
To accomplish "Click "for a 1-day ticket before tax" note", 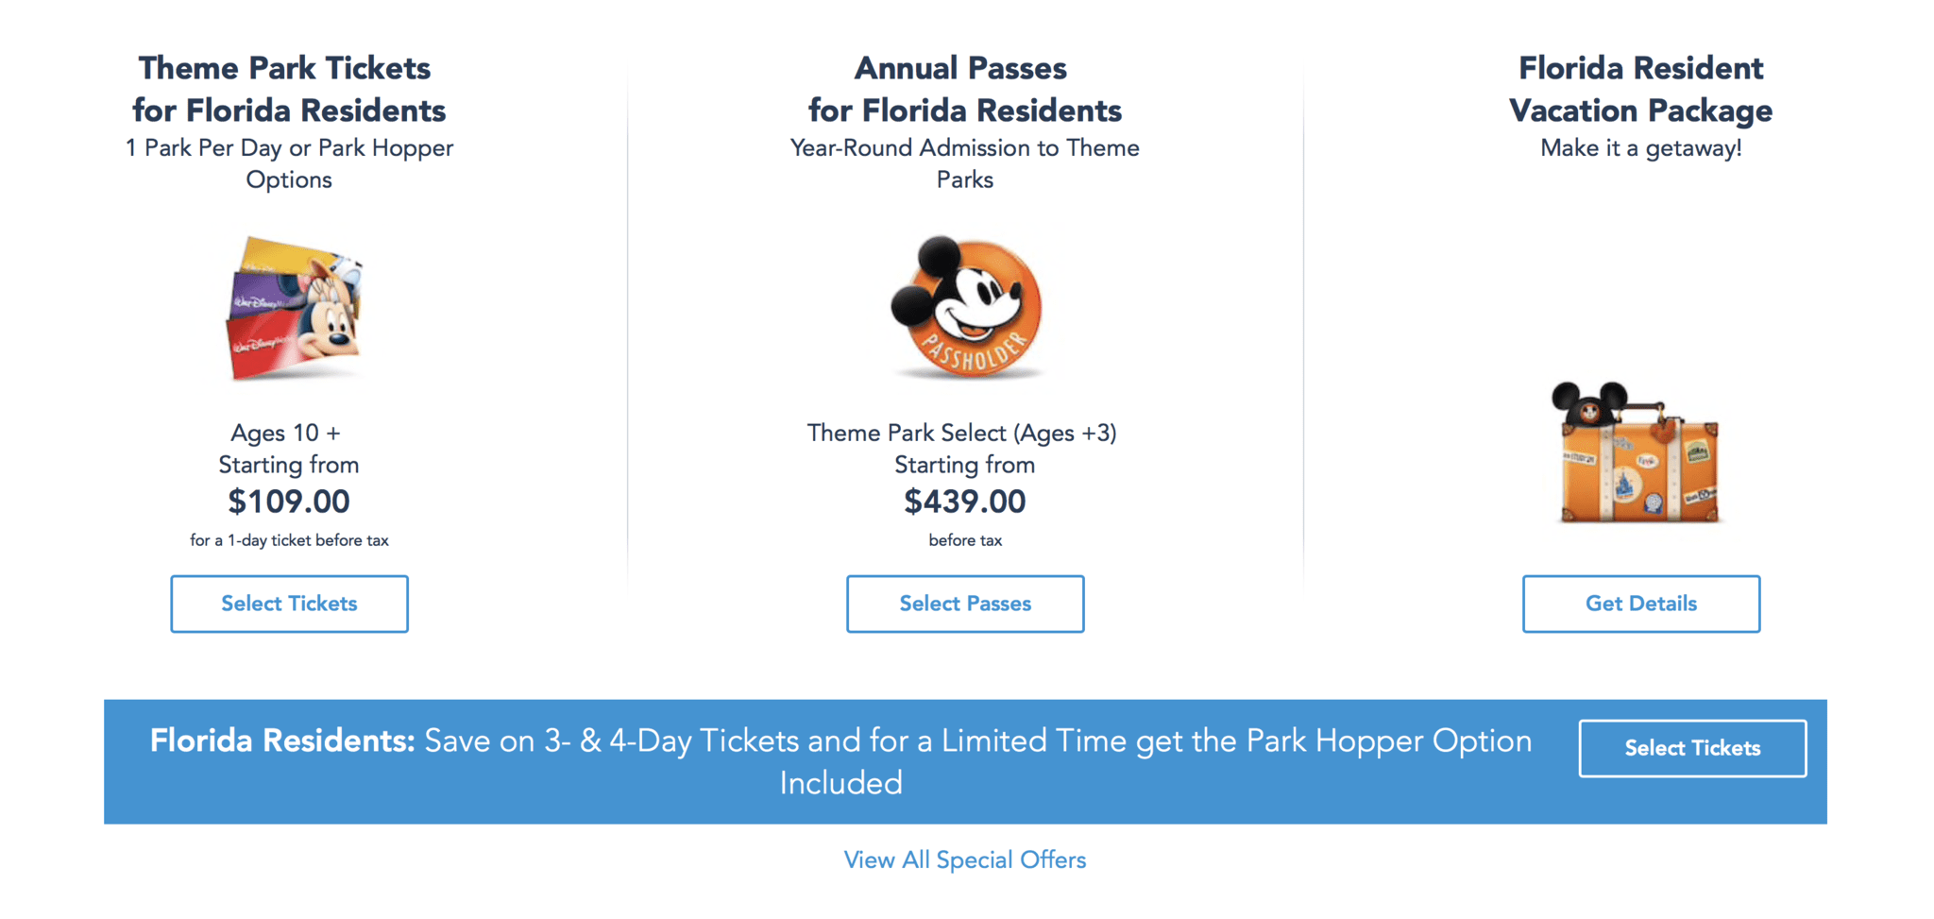I will click(289, 540).
